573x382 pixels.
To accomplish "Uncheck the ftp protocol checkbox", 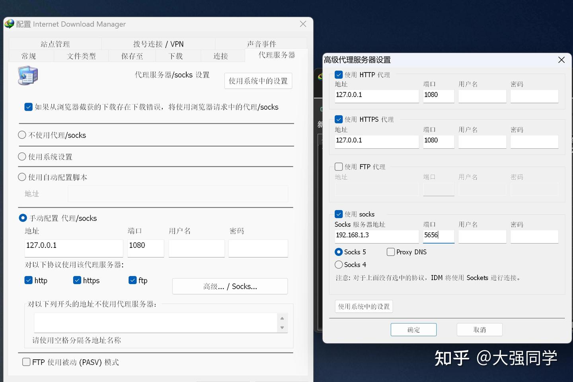I will click(133, 280).
